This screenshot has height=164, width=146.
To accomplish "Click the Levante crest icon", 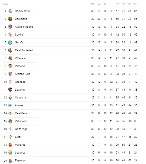I will (10, 90).
